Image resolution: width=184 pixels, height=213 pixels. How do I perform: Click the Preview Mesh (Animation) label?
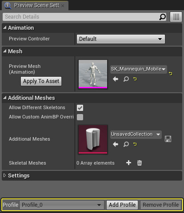pos(25,69)
